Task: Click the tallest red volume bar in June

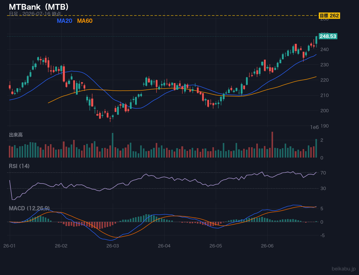Action: 272,145
